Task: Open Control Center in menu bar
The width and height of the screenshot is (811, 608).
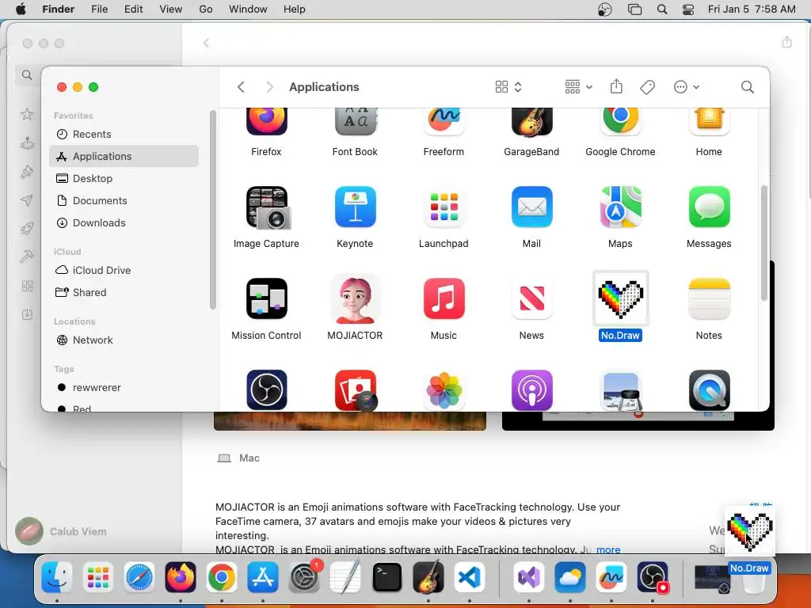Action: click(x=688, y=9)
